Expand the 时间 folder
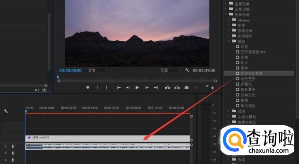Viewport: 299px width, 164px height. (229, 111)
